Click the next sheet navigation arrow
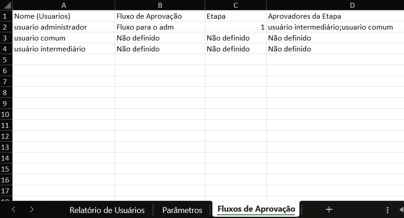The height and width of the screenshot is (218, 404). (x=31, y=209)
